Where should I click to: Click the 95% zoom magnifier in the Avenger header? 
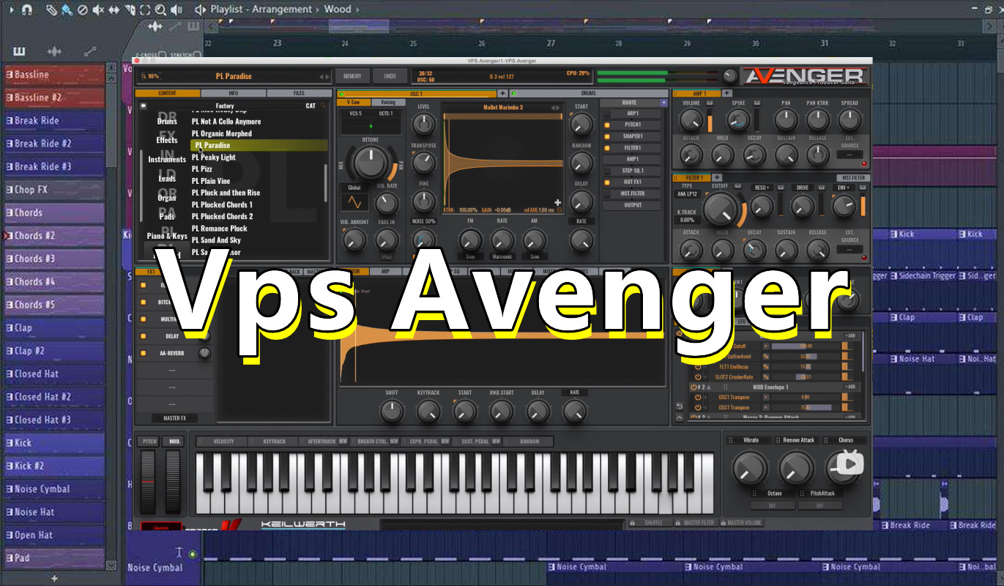coord(143,76)
